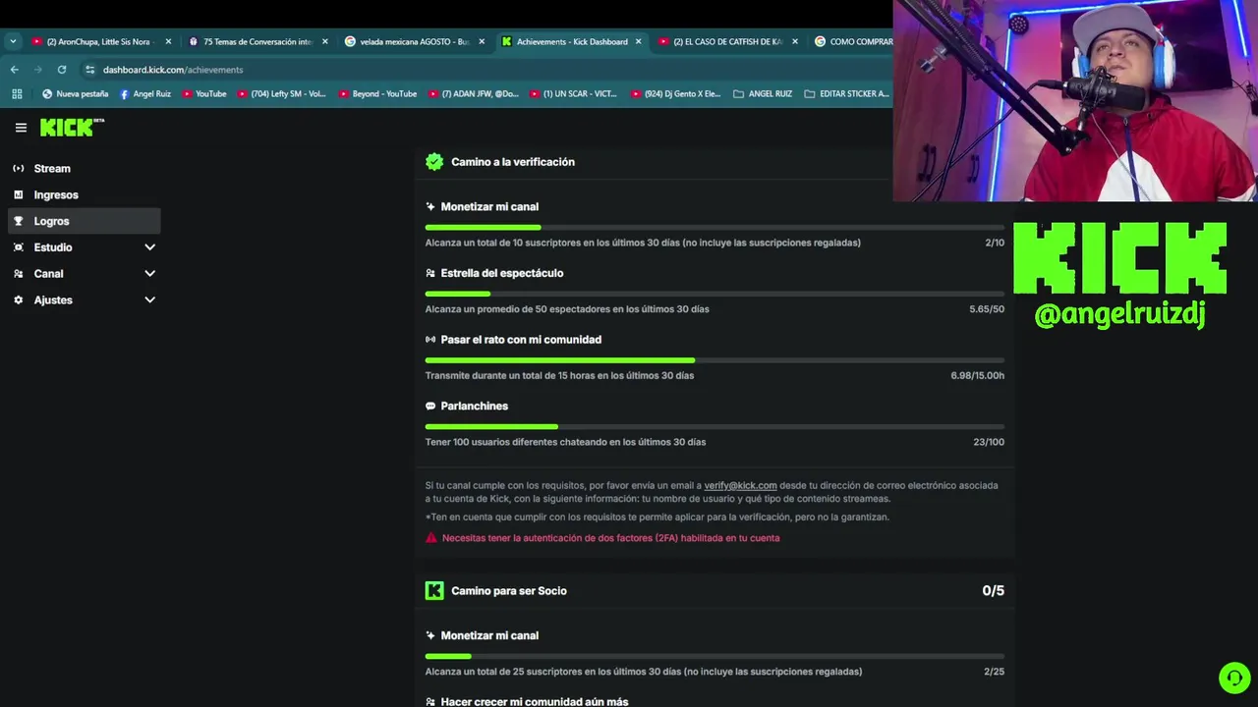Open the (1) UN SCAR - VICT bookmark
The height and width of the screenshot is (707, 1258).
pyautogui.click(x=573, y=94)
